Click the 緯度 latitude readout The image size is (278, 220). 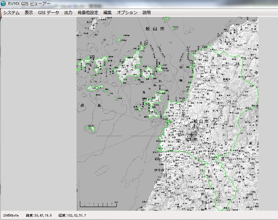pos(39,216)
